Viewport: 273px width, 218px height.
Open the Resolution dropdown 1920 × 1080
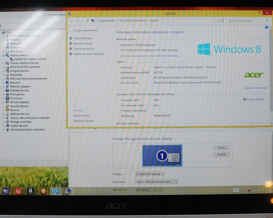(157, 182)
